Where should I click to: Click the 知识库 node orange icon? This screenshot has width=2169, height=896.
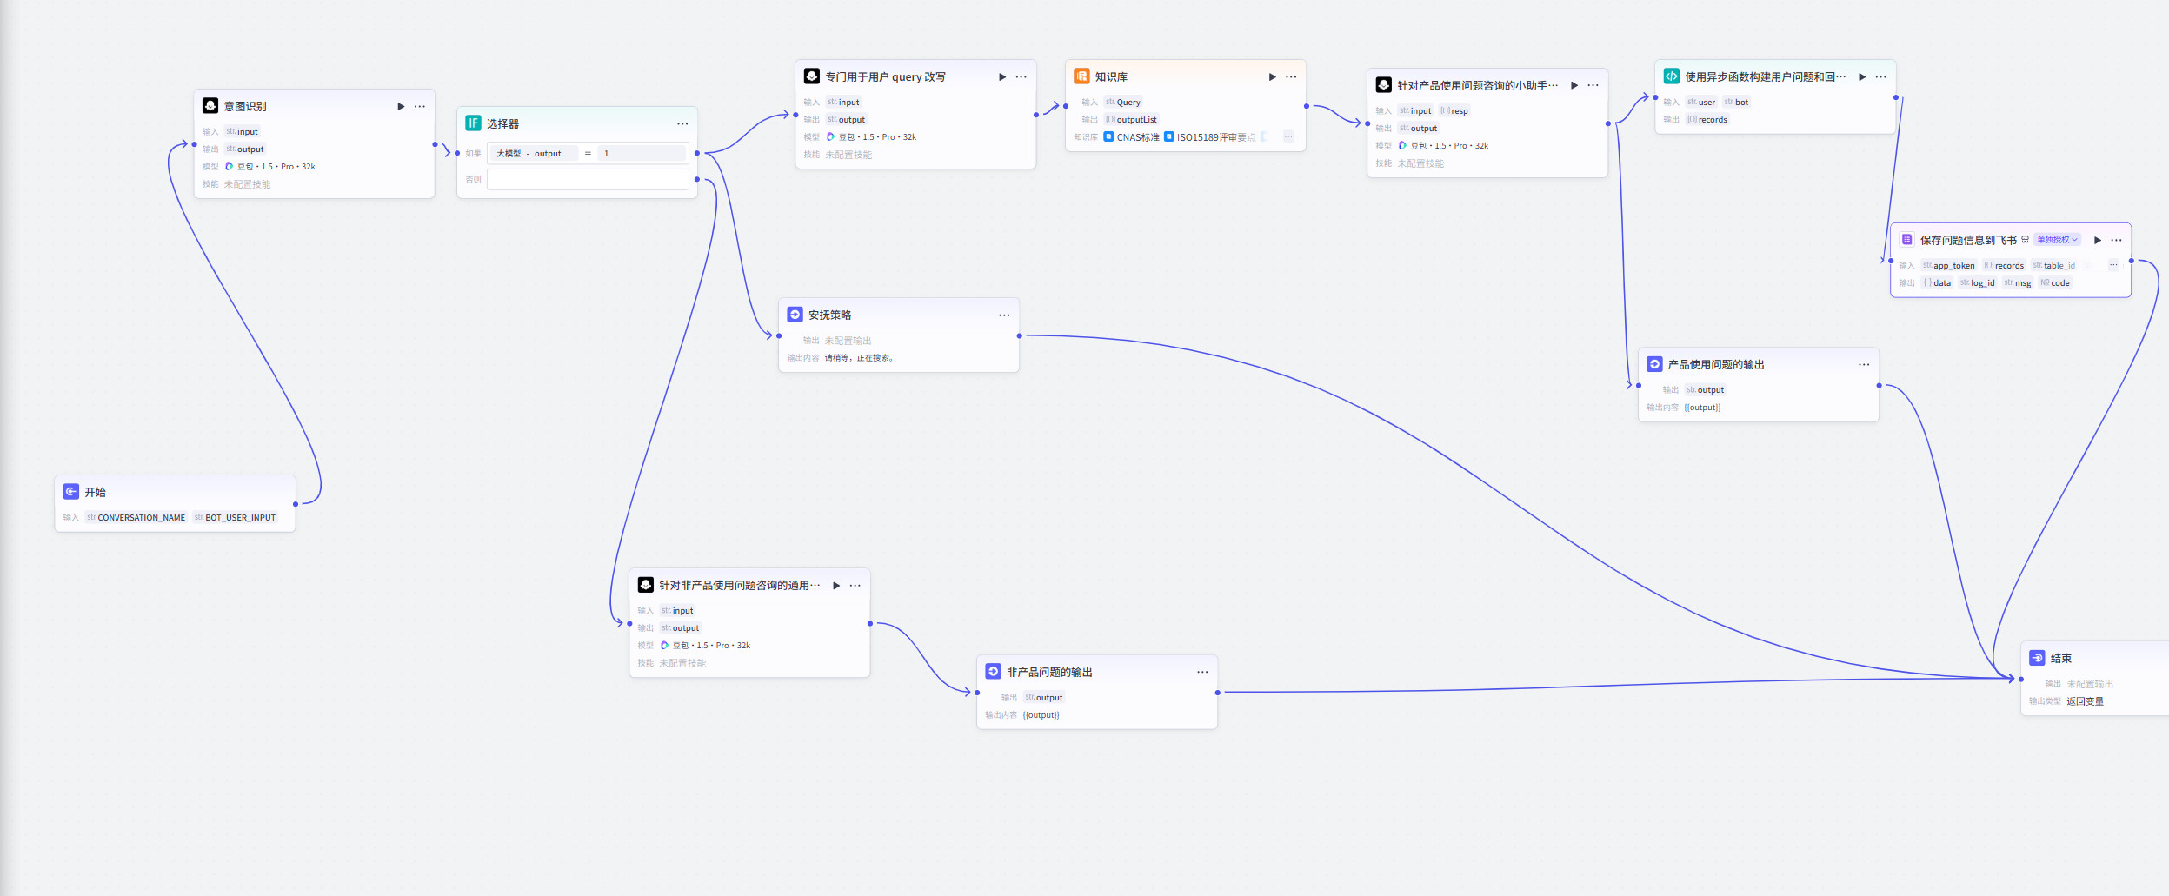pyautogui.click(x=1081, y=76)
